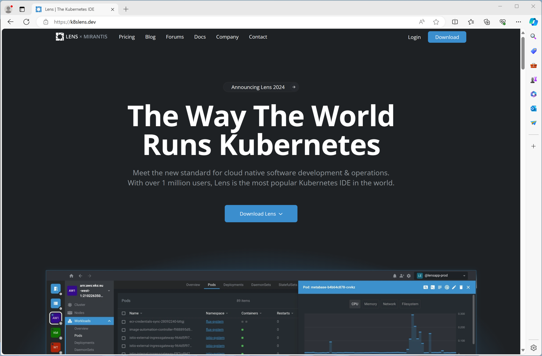Open the Edge sidebar Search icon
The height and width of the screenshot is (356, 542).
point(534,37)
